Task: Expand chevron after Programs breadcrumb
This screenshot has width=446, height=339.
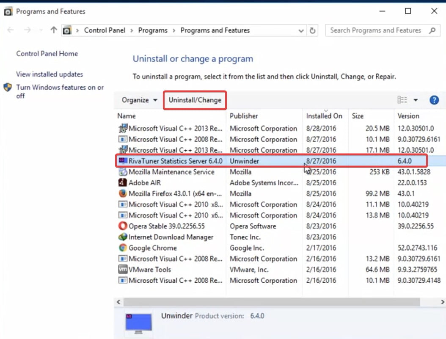Action: coord(174,30)
